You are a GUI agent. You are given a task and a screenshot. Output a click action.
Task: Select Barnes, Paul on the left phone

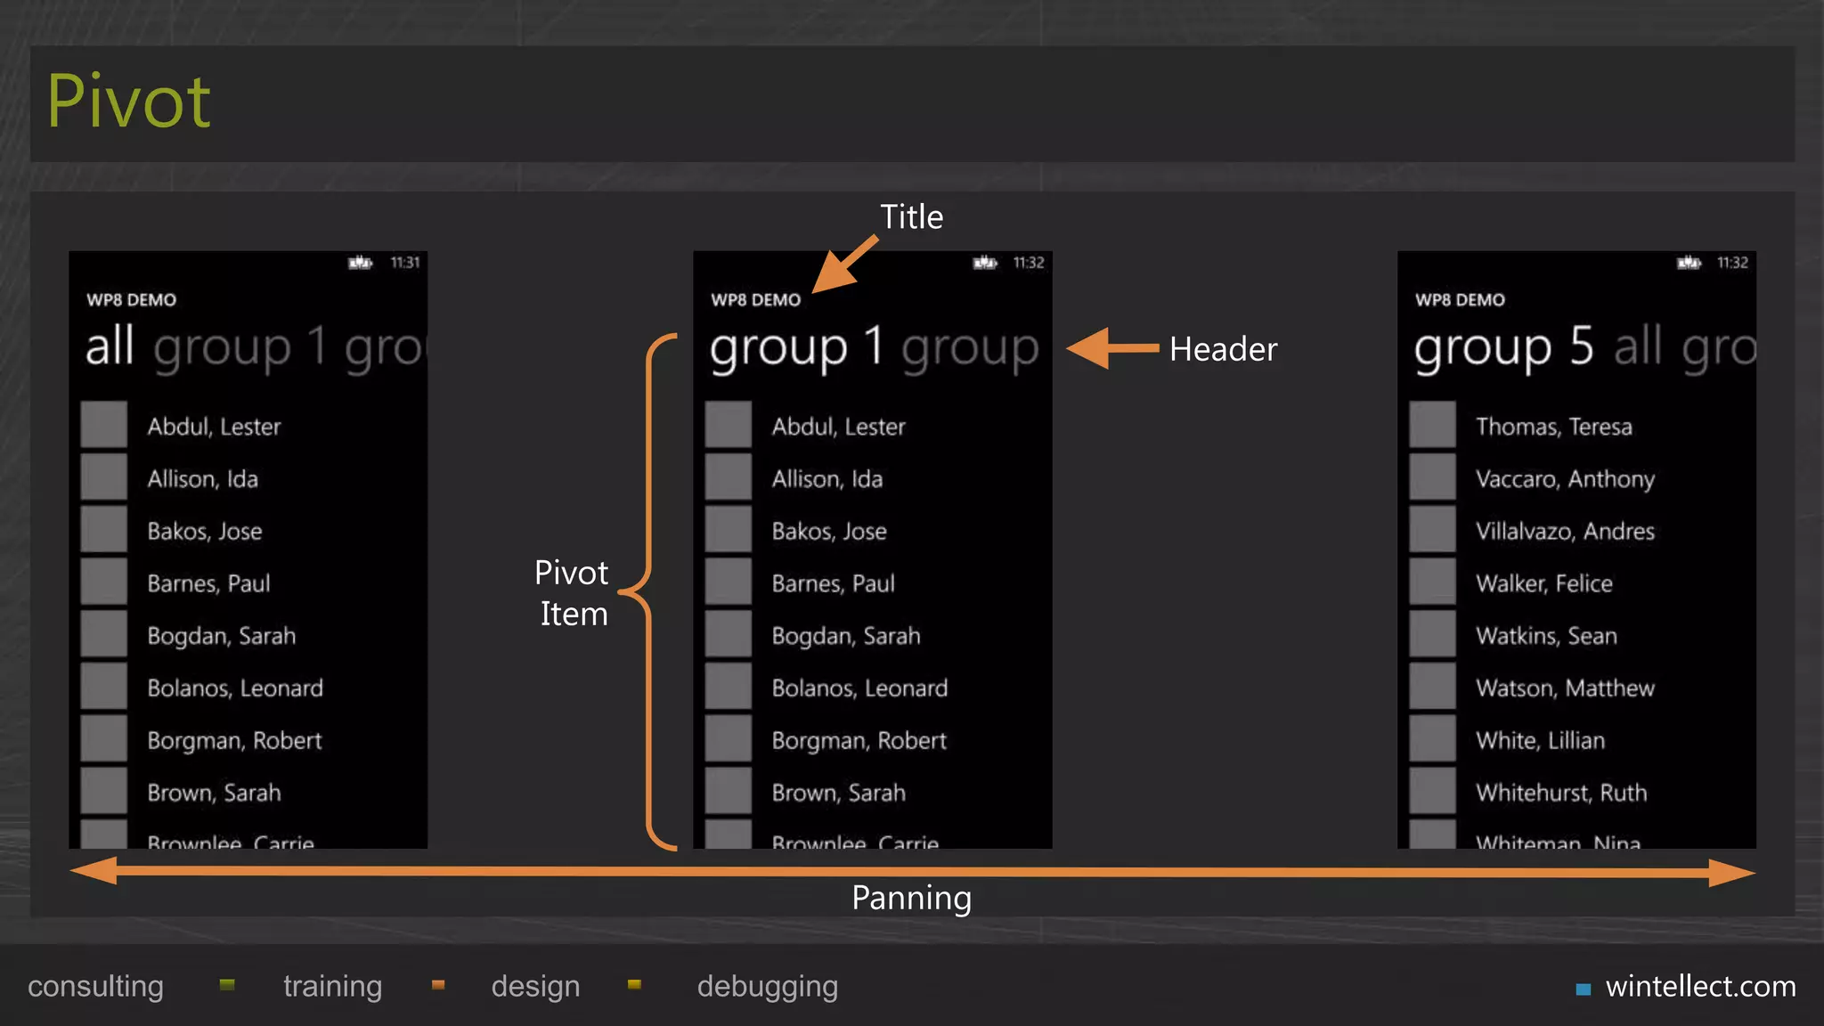pyautogui.click(x=208, y=583)
